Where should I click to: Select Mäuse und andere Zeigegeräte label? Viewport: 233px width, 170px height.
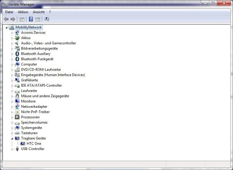(x=45, y=96)
